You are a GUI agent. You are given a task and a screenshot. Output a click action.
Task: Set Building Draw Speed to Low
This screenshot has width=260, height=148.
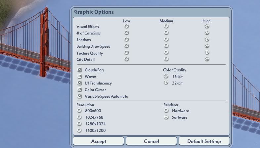126,46
